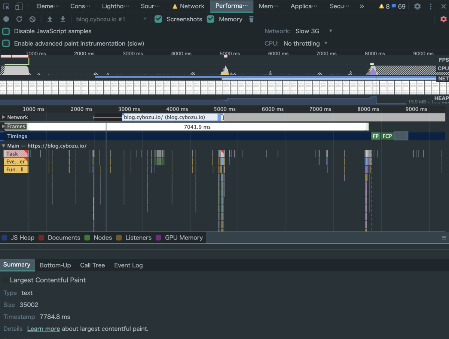Select the JS Heap blue color swatch

(x=4, y=238)
